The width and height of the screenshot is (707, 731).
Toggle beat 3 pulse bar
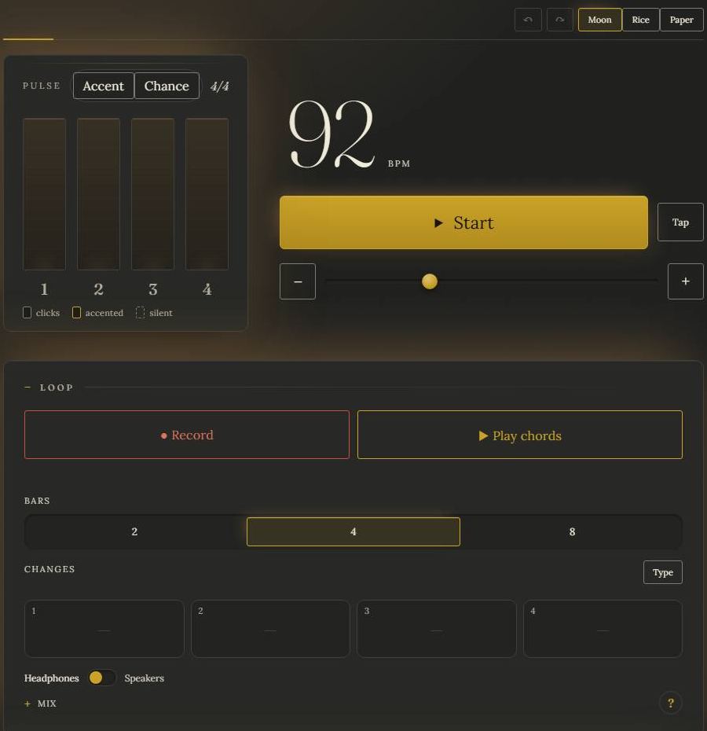[x=152, y=194]
